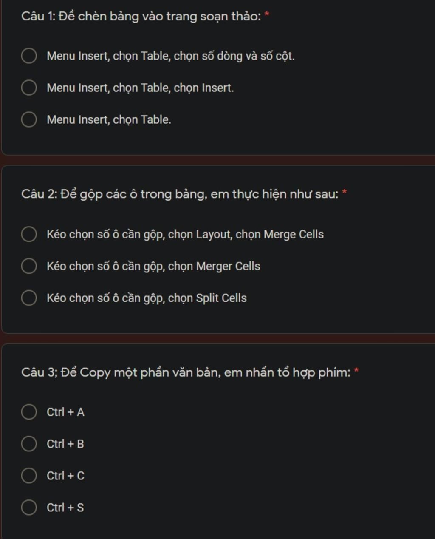Click the 'Câu 1: Để chèn bảng' question title

point(141,17)
